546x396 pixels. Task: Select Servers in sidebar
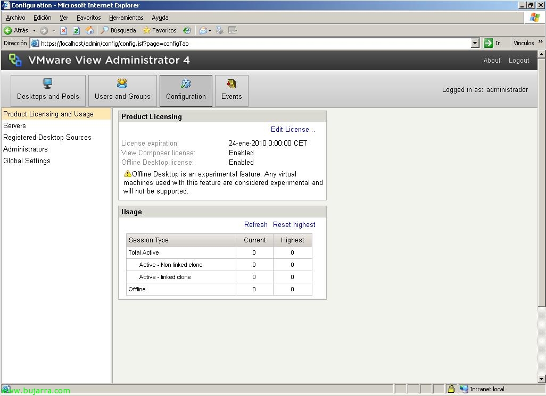[x=14, y=126]
